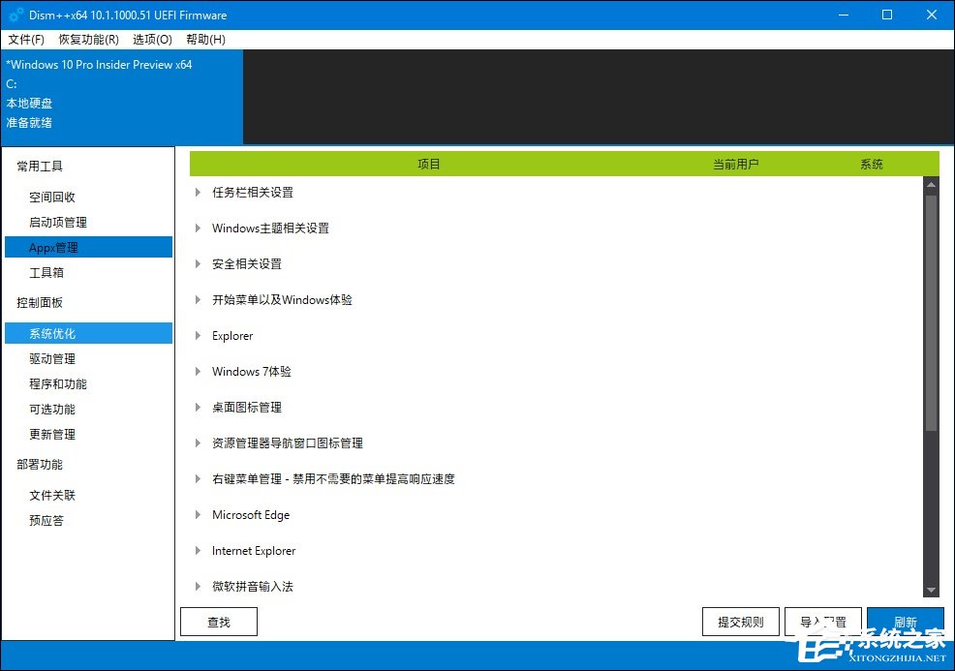Click the 查找 button
Screen dimensions: 955x671
[x=219, y=622]
